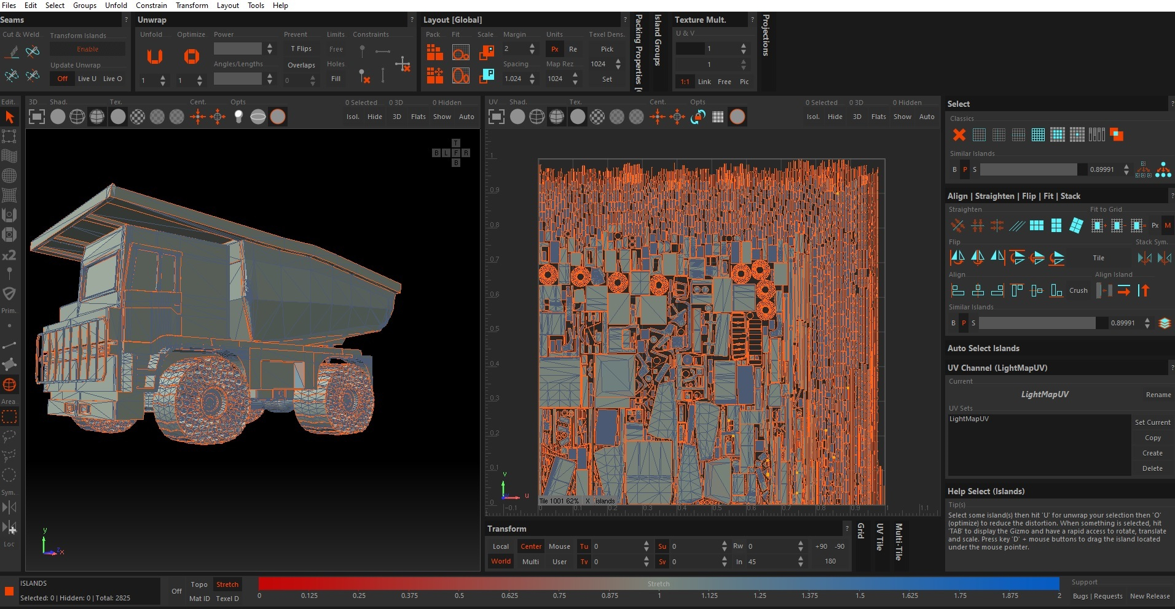Click the Select Similar Islands threshold slider
Viewport: 1175px width, 609px height.
click(1033, 169)
